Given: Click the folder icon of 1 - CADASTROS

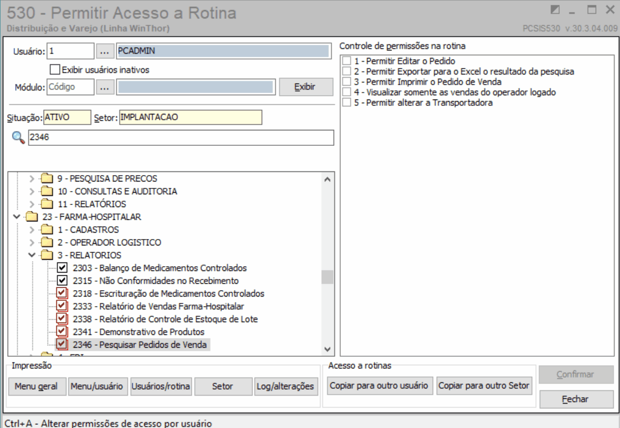Looking at the screenshot, I should 47,229.
